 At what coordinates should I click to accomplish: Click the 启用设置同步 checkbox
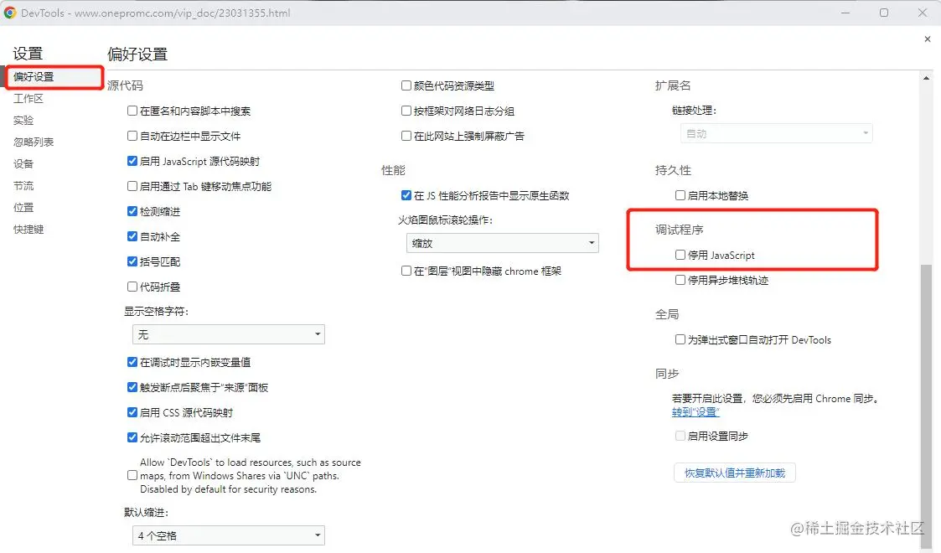click(680, 436)
